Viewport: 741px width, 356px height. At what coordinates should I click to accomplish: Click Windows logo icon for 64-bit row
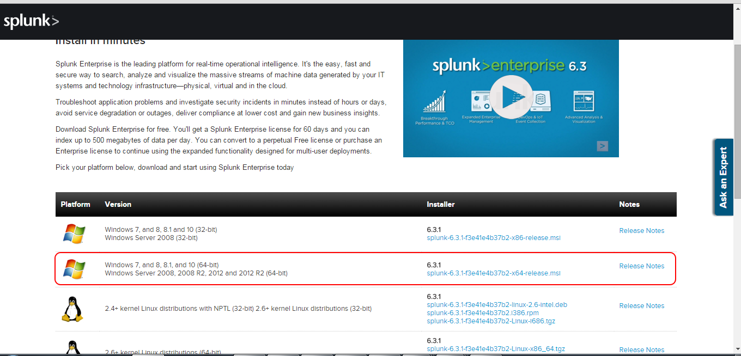tap(74, 269)
